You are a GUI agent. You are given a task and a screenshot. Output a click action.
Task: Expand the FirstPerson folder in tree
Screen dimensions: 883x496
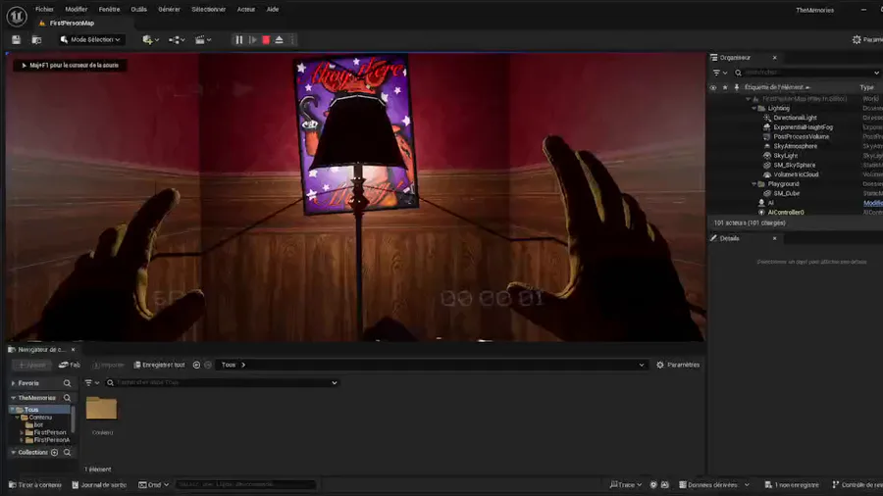click(22, 433)
